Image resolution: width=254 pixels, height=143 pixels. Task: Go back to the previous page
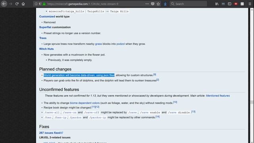pos(4,4)
